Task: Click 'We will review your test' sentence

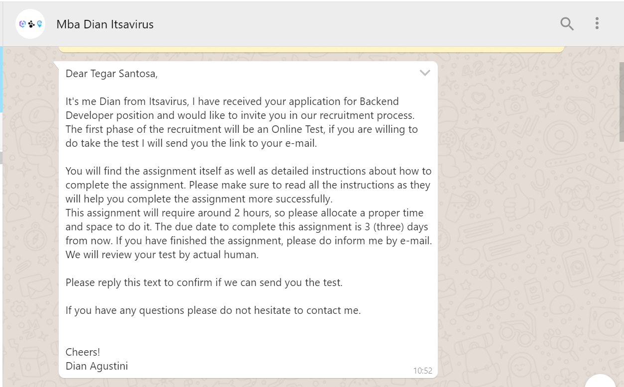Action: 162,255
